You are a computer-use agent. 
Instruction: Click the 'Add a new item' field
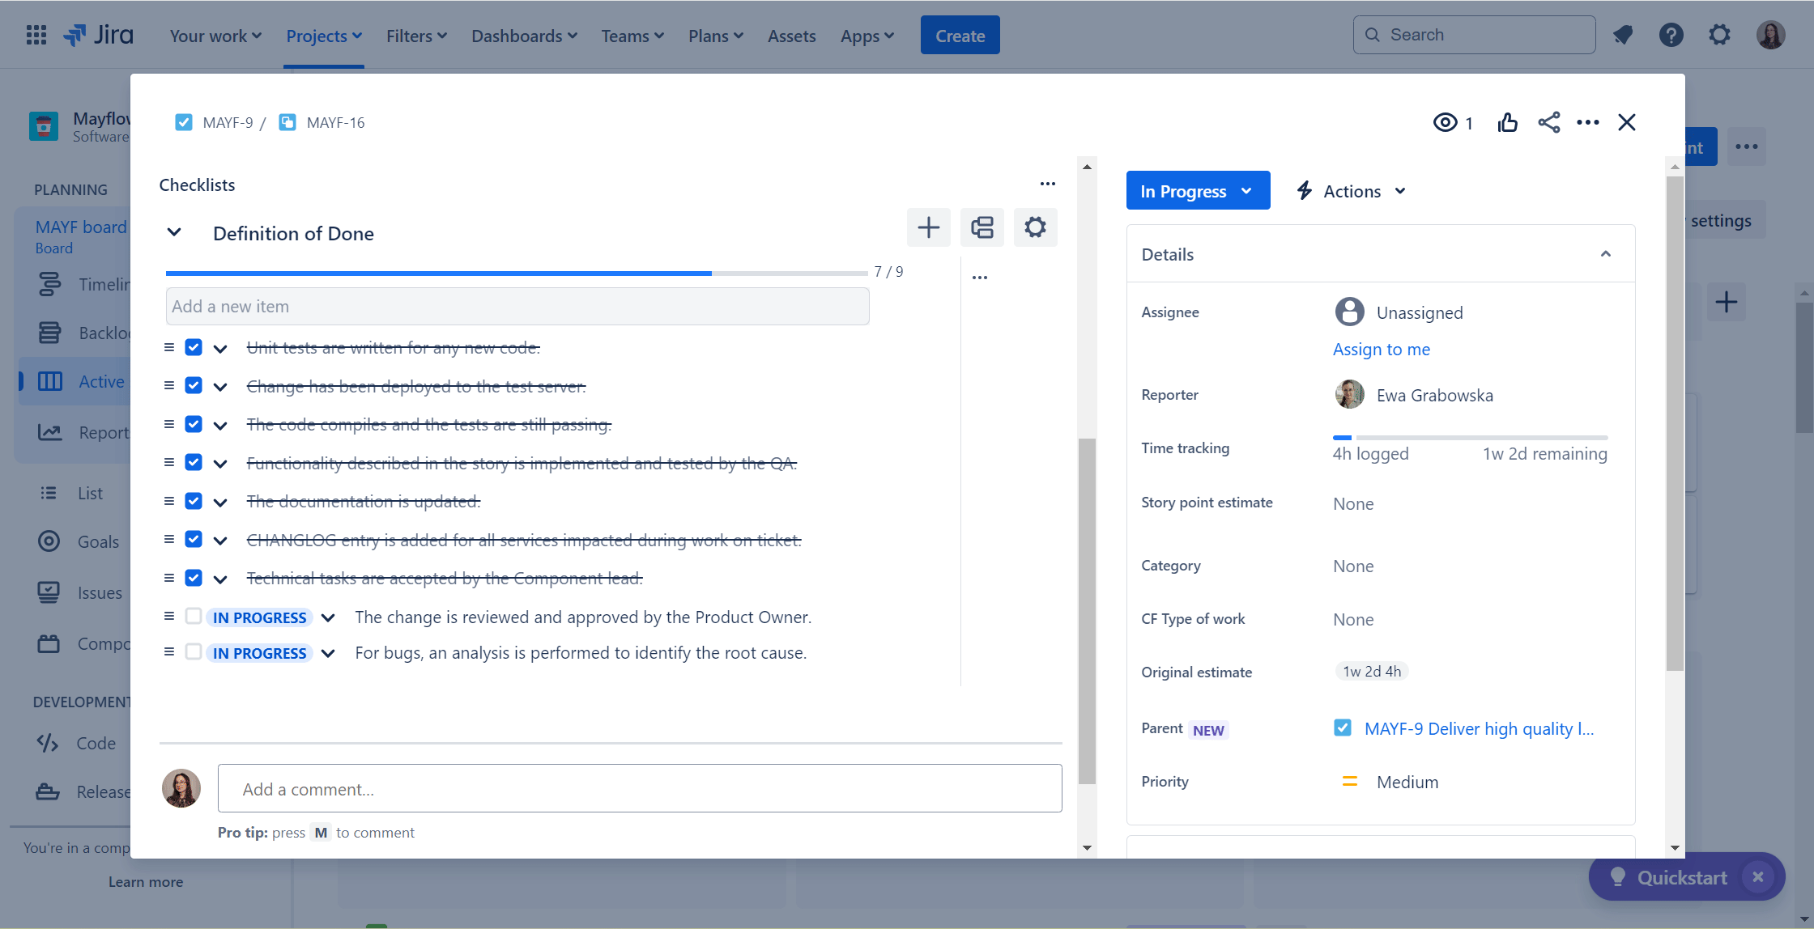[x=517, y=307]
